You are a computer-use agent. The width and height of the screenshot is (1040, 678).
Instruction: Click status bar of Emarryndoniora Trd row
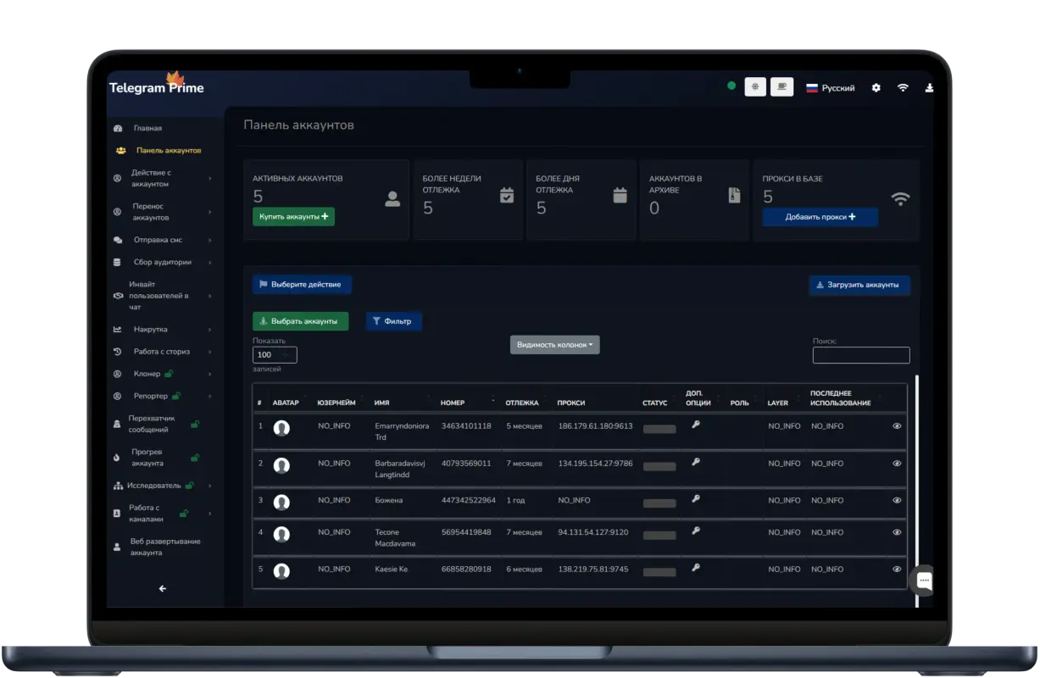click(x=659, y=430)
